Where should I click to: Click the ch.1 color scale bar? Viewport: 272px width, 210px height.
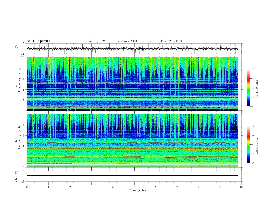[248, 88]
